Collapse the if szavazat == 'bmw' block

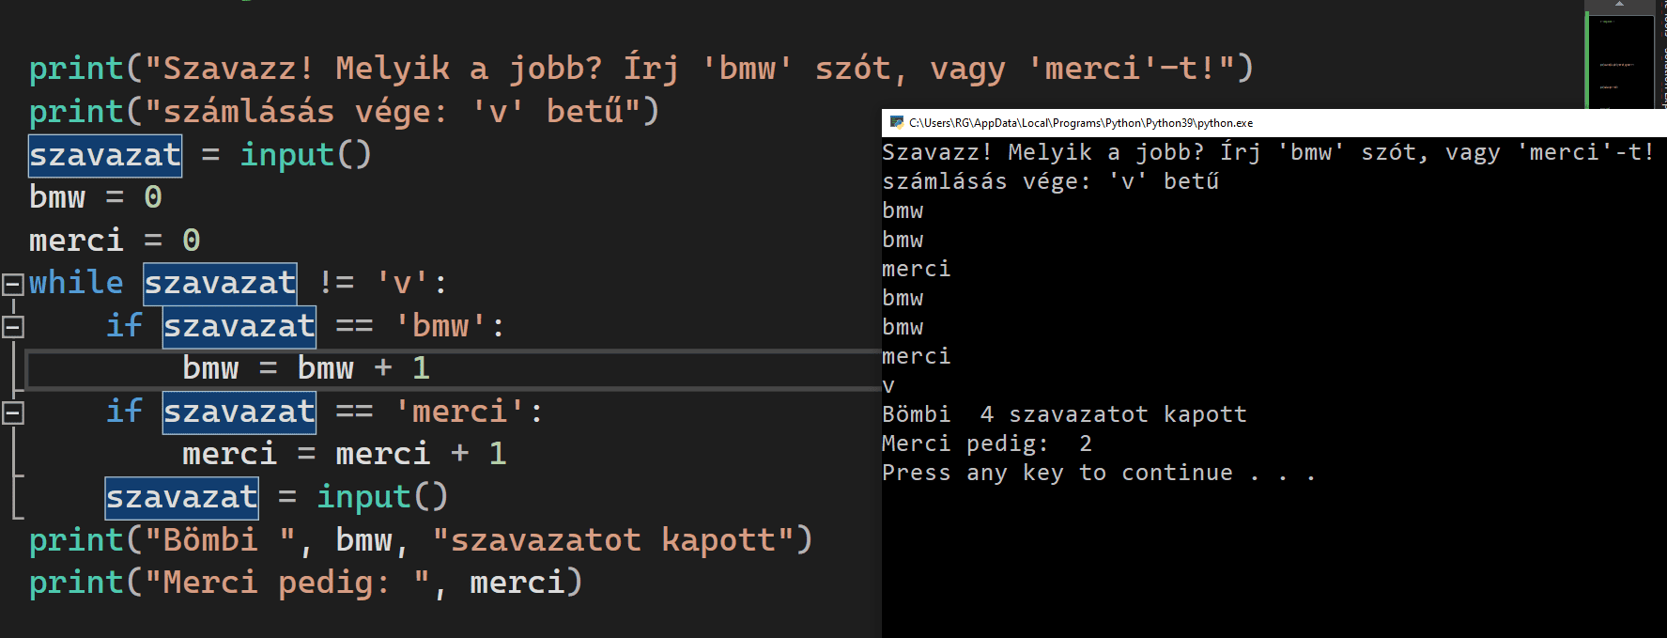[x=13, y=327]
